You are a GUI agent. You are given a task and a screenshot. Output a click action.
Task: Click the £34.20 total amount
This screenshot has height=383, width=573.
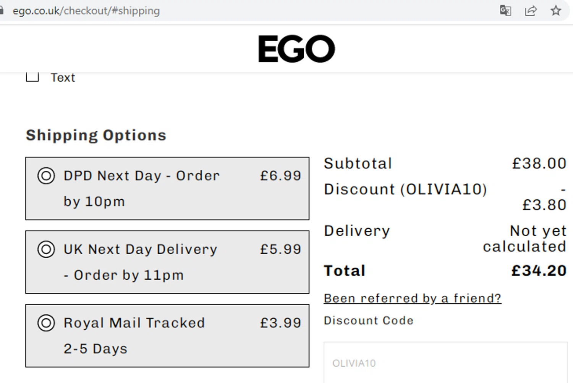tap(539, 271)
